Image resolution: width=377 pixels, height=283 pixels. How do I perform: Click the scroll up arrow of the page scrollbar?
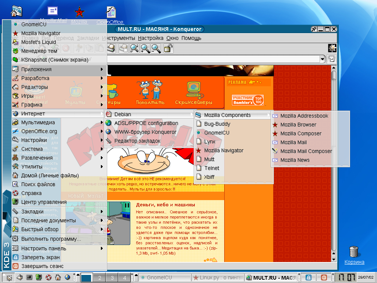point(334,68)
